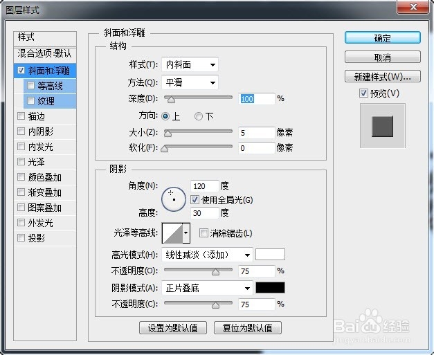This screenshot has width=434, height=355.
Task: Click highlight 不透明度(O) slider
Action: (198, 271)
